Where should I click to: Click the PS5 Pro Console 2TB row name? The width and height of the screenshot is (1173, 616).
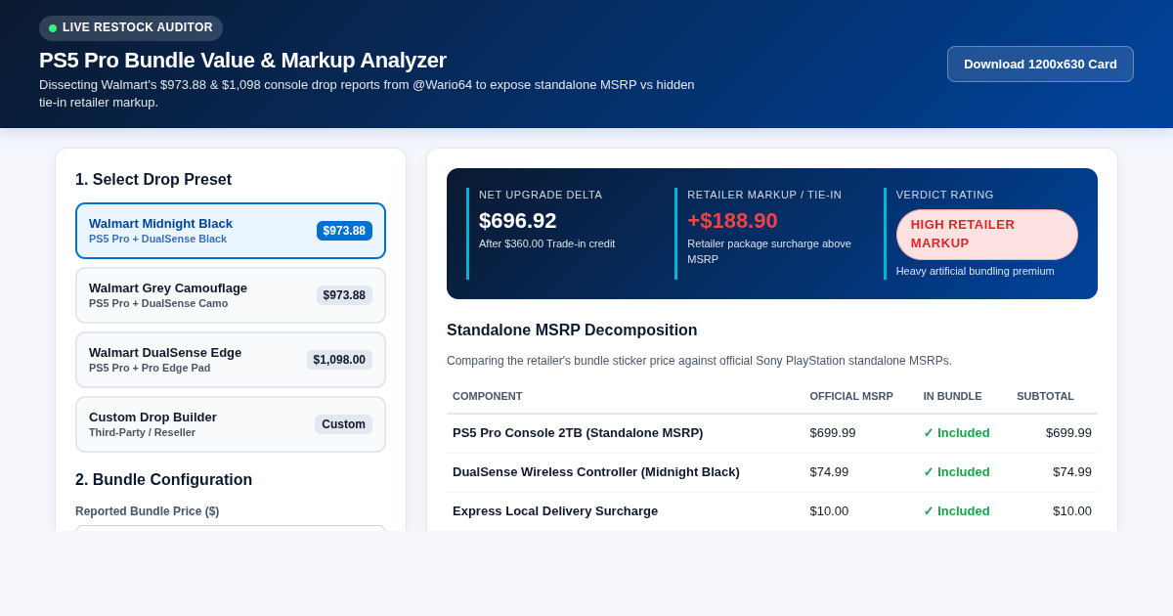[578, 433]
